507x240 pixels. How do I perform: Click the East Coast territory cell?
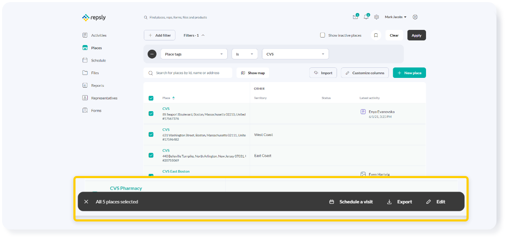pyautogui.click(x=263, y=156)
